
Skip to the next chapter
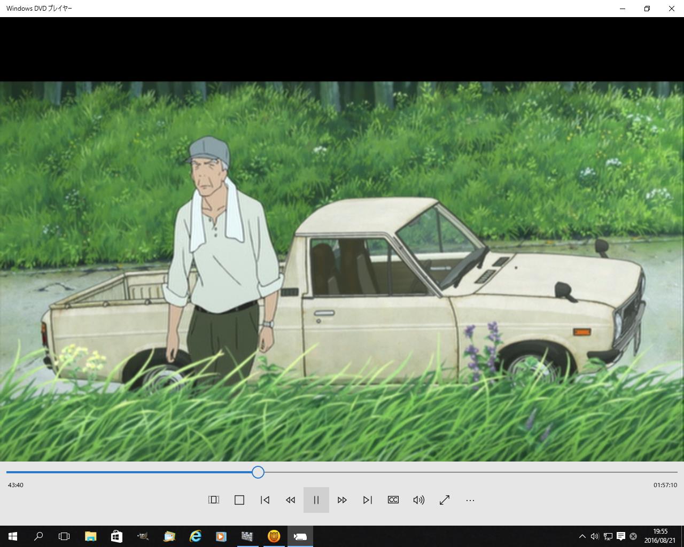tap(368, 500)
